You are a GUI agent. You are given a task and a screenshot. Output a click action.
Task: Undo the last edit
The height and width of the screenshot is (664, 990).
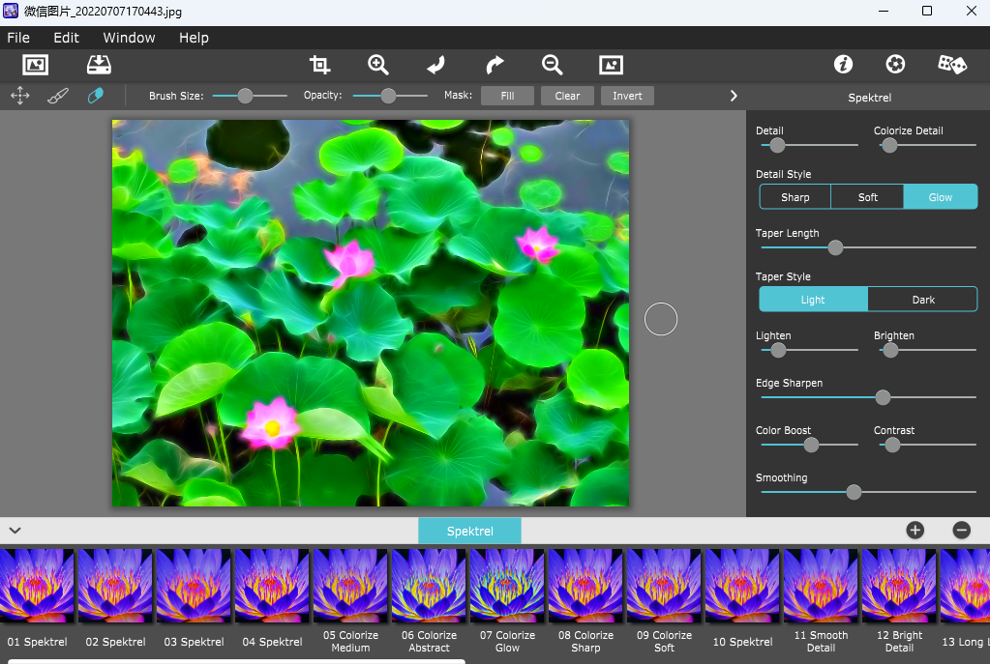pos(435,65)
